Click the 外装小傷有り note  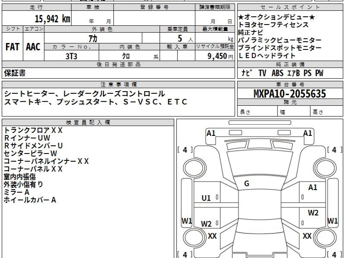point(23,184)
